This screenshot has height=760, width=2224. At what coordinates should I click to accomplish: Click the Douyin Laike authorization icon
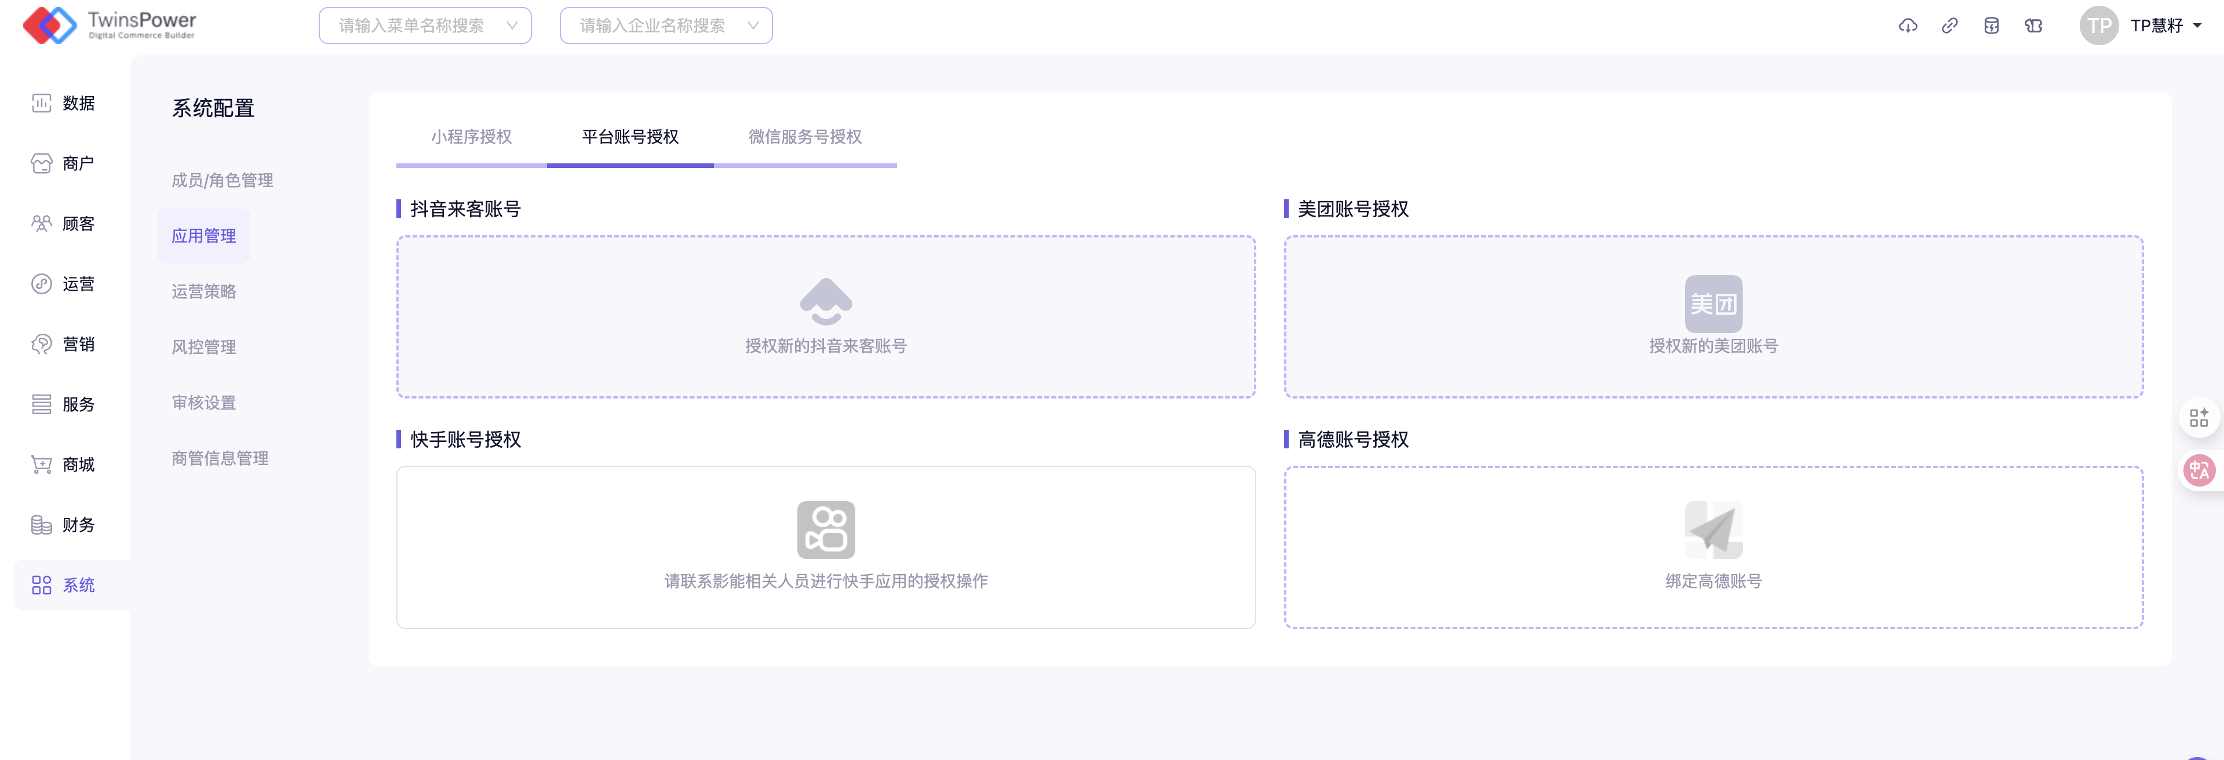click(825, 301)
